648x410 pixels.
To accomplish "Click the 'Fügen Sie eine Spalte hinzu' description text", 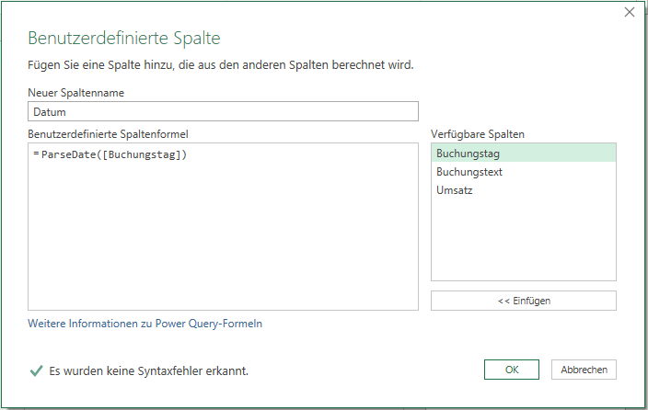I will point(221,65).
